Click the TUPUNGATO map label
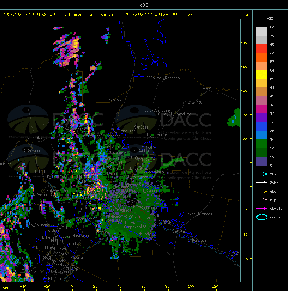The image size is (288, 291). [x=56, y=240]
